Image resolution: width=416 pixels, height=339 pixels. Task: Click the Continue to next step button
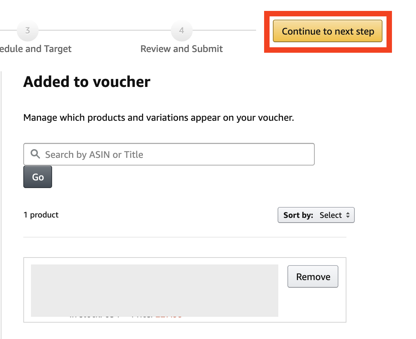click(327, 31)
